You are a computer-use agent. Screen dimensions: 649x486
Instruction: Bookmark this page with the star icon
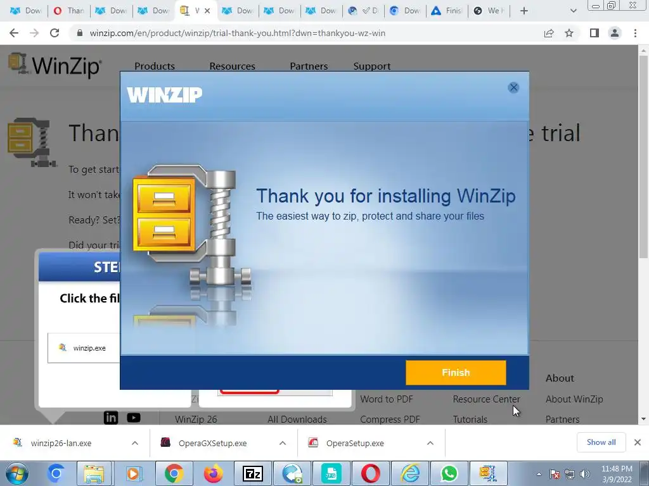569,33
